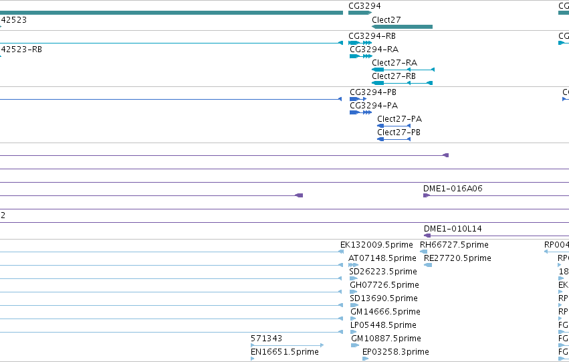Click the DME1-016A06 clone label
This screenshot has width=569, height=362.
point(453,189)
